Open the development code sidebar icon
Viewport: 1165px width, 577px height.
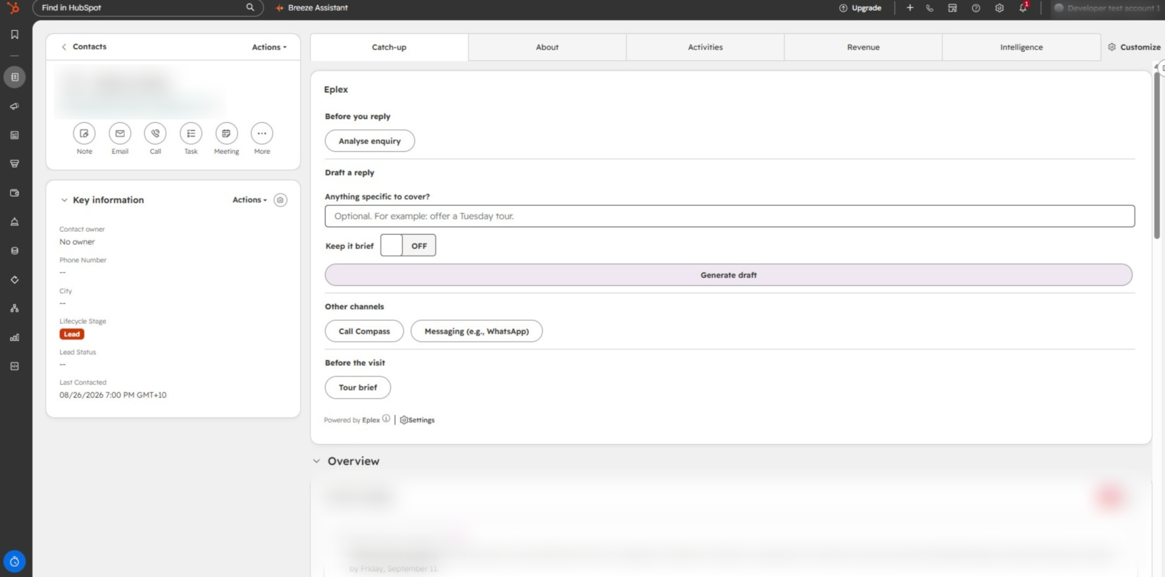(x=15, y=366)
